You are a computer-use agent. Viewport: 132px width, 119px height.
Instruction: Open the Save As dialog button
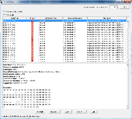[x=54, y=112]
